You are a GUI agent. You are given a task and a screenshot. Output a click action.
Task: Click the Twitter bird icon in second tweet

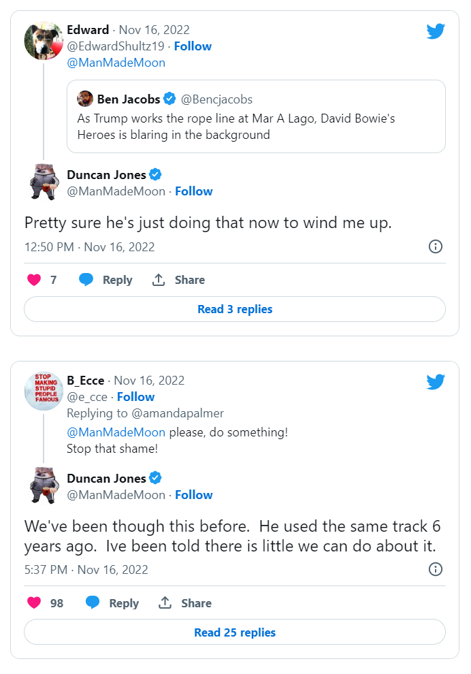[436, 381]
